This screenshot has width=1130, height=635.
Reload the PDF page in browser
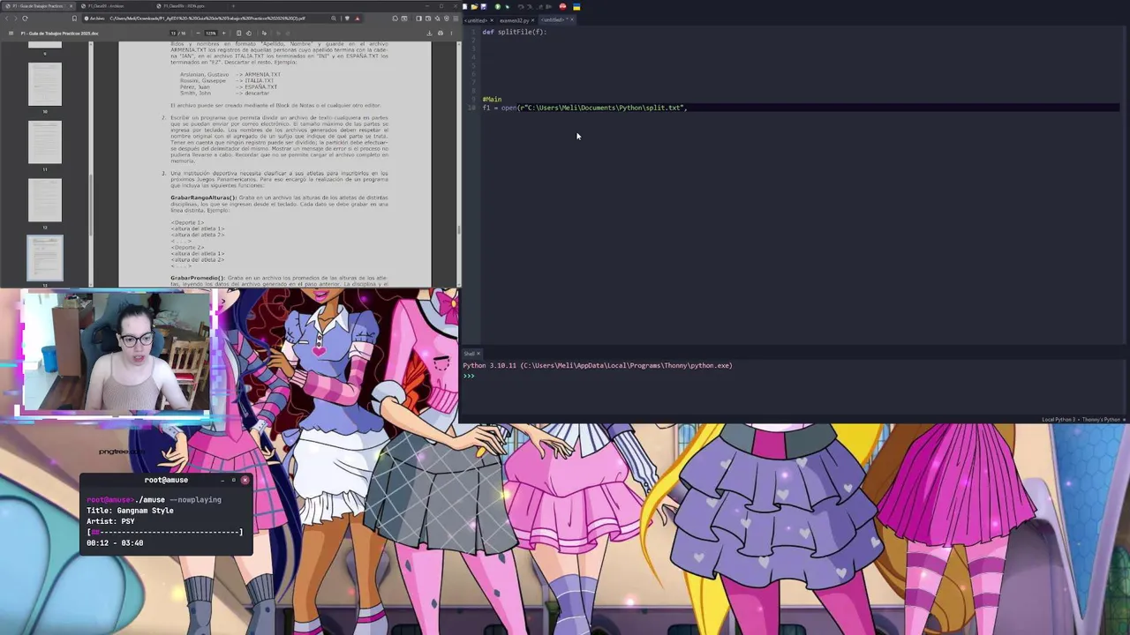click(25, 18)
